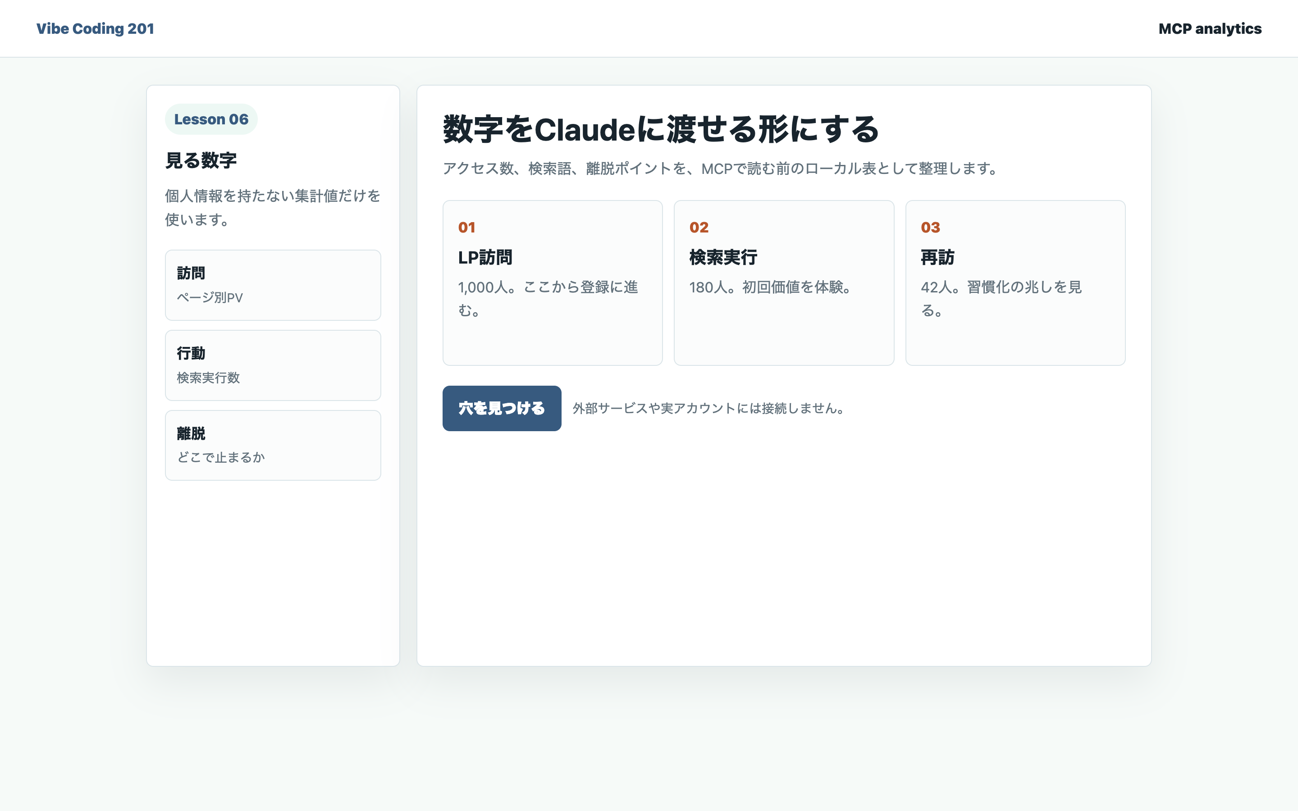The width and height of the screenshot is (1298, 811).
Task: Select the Lesson 06 badge
Action: pyautogui.click(x=211, y=119)
